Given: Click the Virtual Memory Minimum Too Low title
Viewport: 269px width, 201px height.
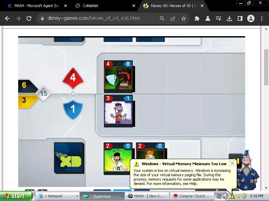Looking at the screenshot, I should (x=184, y=164).
